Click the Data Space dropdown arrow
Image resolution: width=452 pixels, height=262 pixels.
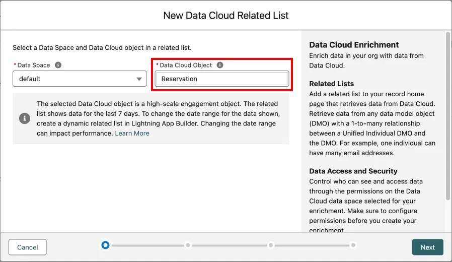pyautogui.click(x=139, y=79)
